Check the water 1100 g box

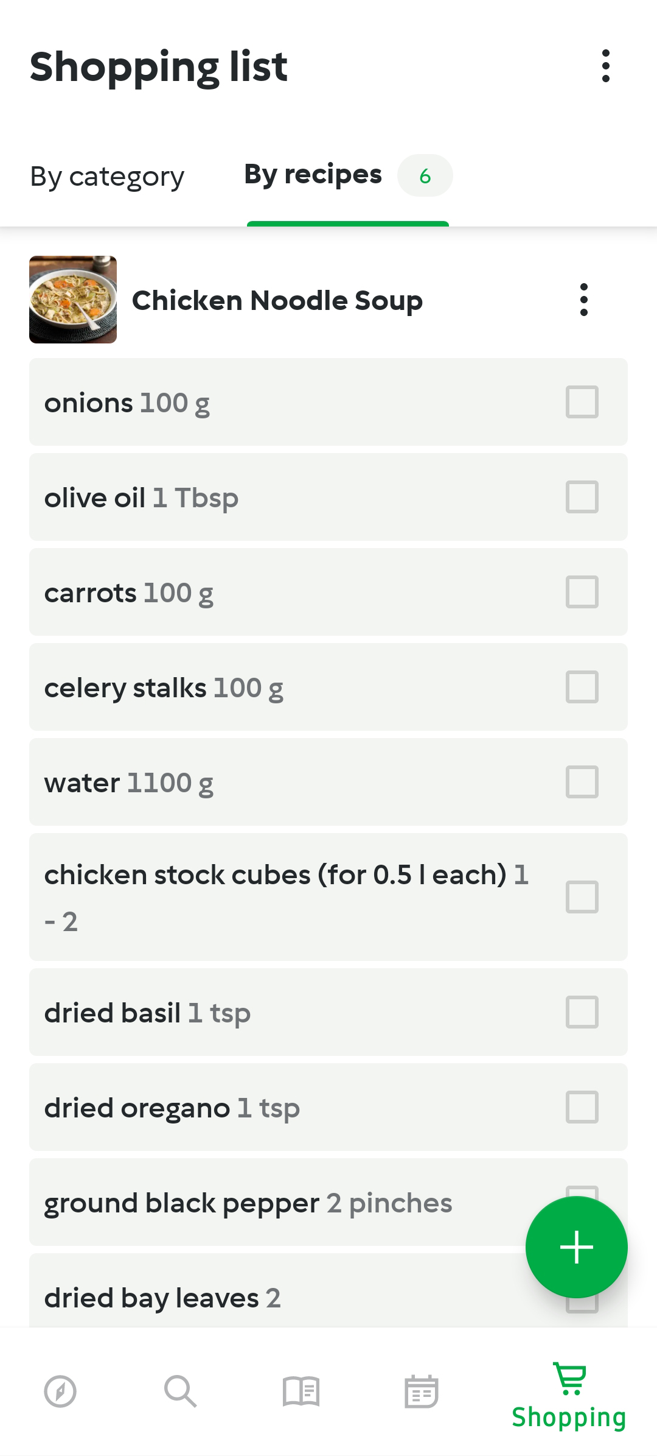(582, 782)
